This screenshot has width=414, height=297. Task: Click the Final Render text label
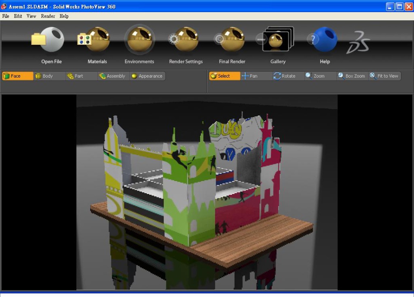(232, 62)
